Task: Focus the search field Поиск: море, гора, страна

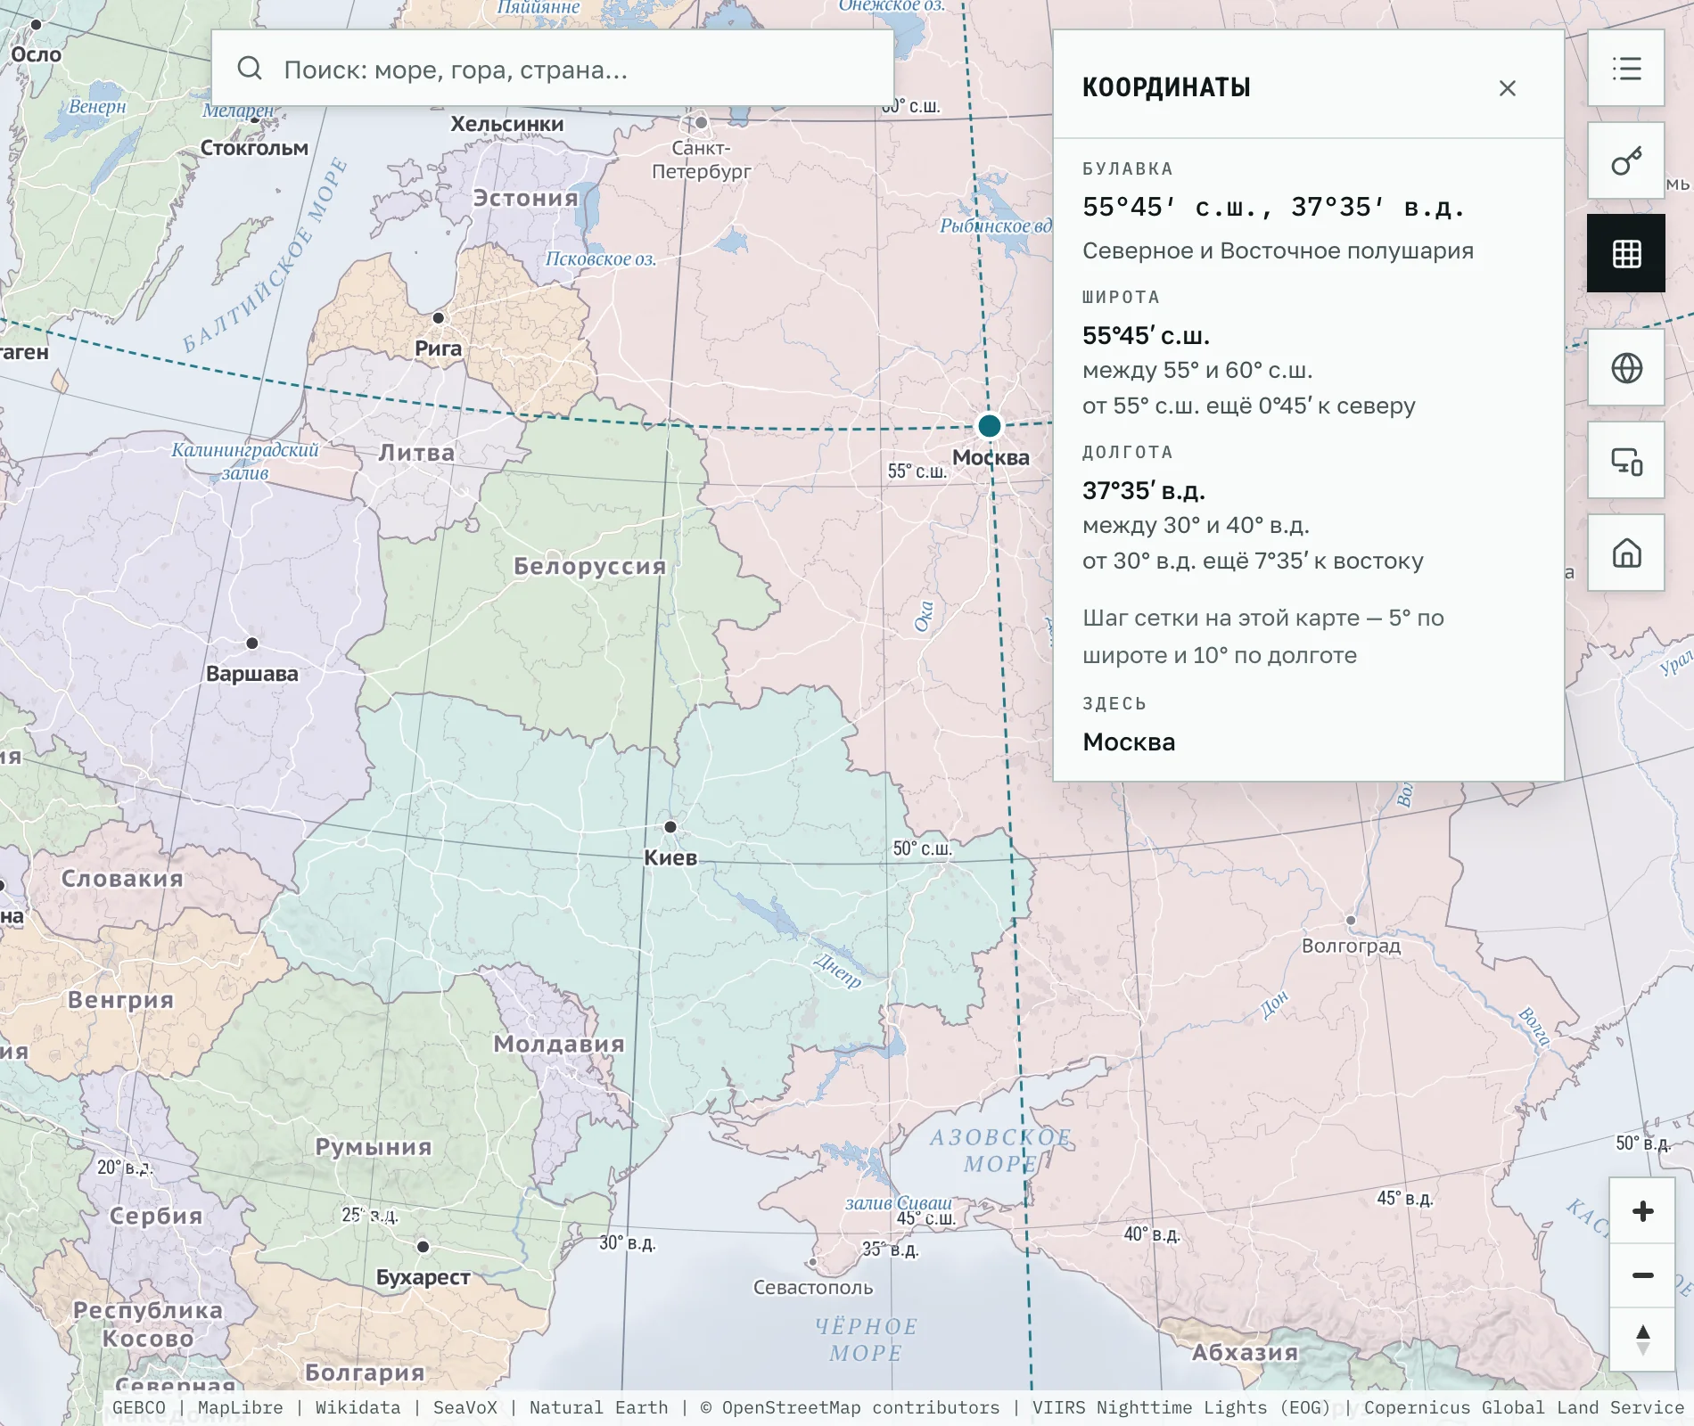Action: 553,69
